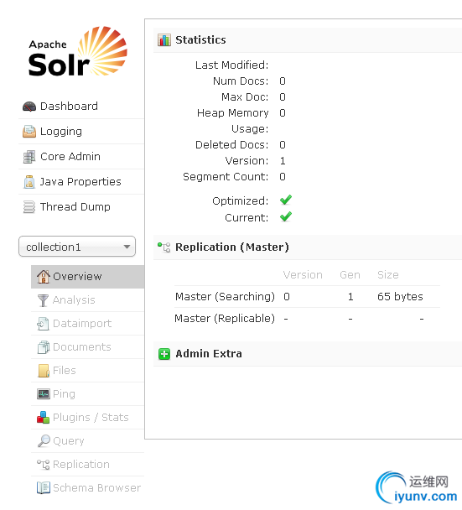Click the Dashboard gauge icon
This screenshot has width=462, height=510.
29,107
